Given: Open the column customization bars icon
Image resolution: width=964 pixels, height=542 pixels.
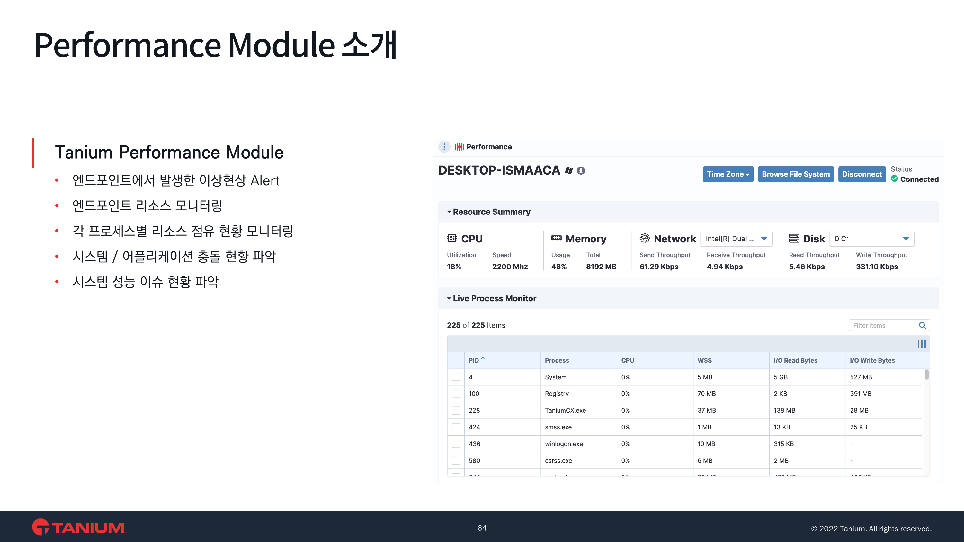Looking at the screenshot, I should [921, 344].
